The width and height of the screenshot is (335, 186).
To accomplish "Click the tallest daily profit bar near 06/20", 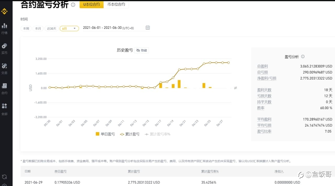I will click(x=179, y=84).
